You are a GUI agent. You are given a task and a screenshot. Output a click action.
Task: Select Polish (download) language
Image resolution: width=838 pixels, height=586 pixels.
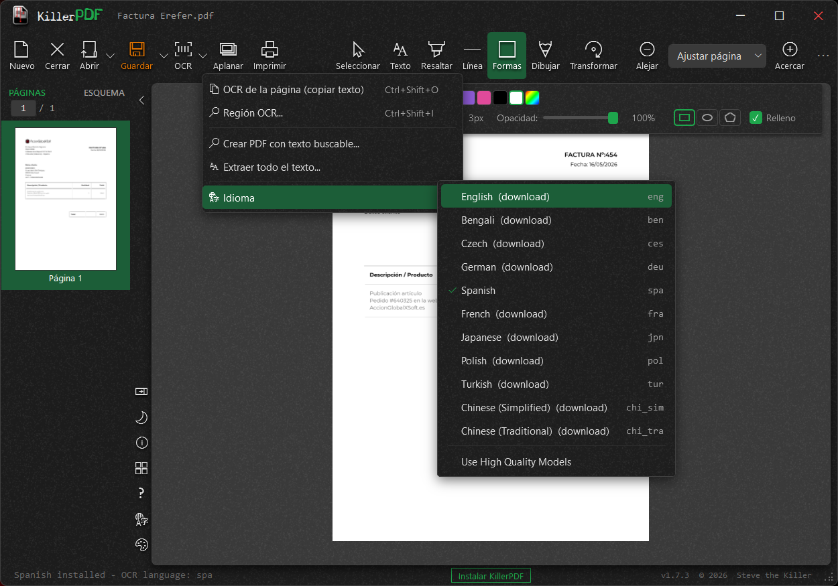[x=556, y=361]
